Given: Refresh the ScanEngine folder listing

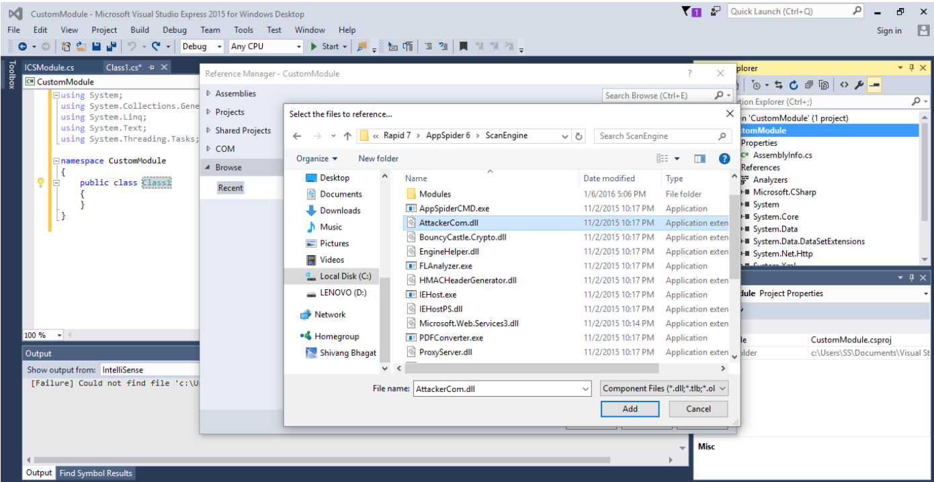Looking at the screenshot, I should coord(580,136).
